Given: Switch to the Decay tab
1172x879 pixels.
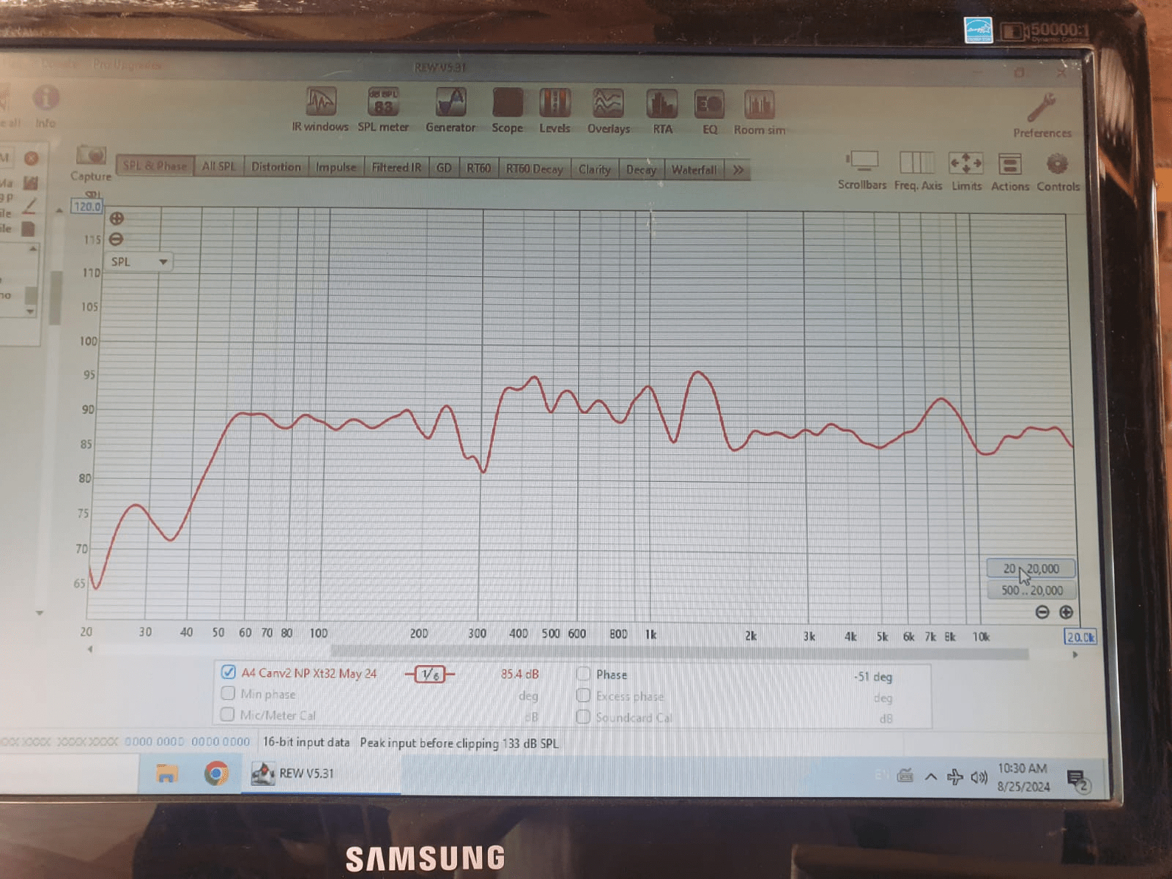Looking at the screenshot, I should point(641,169).
